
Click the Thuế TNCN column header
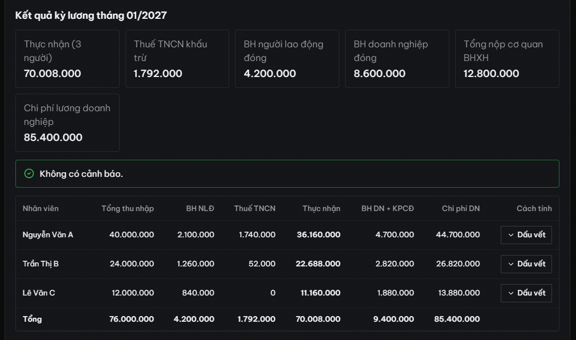(x=254, y=208)
